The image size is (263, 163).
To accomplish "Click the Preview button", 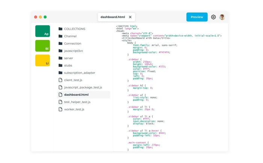I will click(197, 17).
